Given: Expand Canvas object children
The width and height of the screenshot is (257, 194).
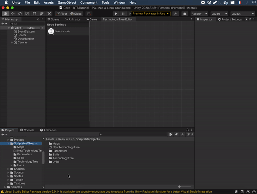Looking at the screenshot, I should [12, 43].
